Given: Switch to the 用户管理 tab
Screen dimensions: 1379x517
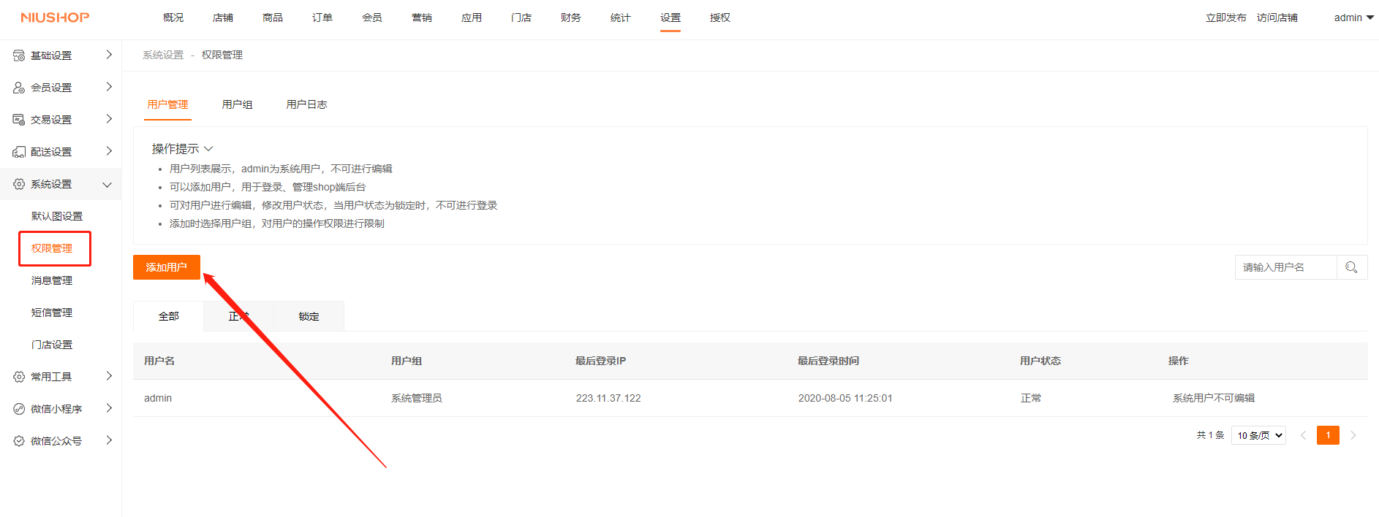Looking at the screenshot, I should 167,104.
